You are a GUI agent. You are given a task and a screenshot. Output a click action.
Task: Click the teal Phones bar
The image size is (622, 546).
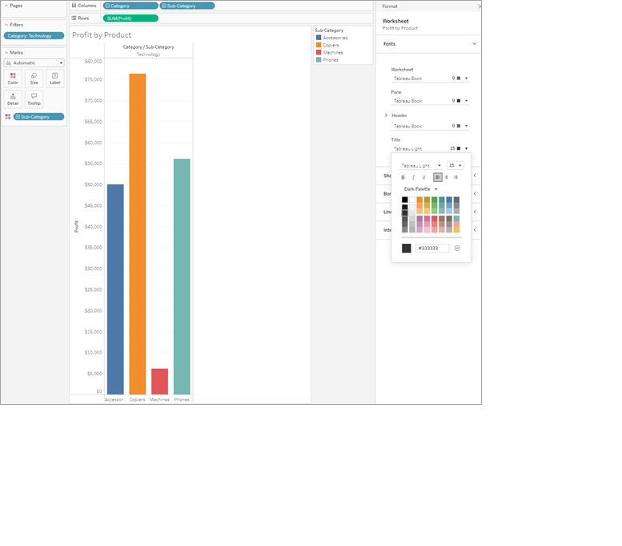point(182,277)
